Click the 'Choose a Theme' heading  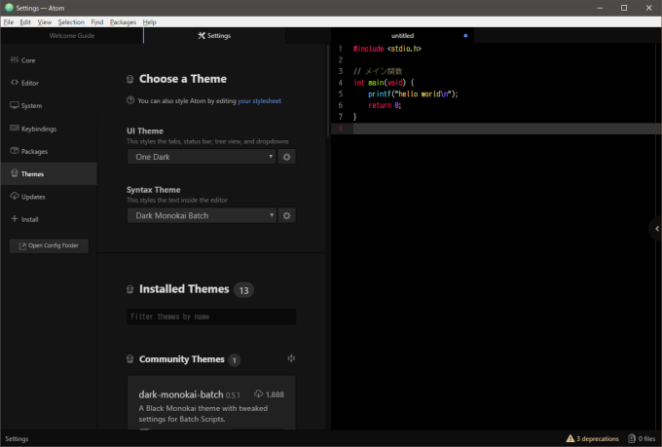[x=183, y=79]
